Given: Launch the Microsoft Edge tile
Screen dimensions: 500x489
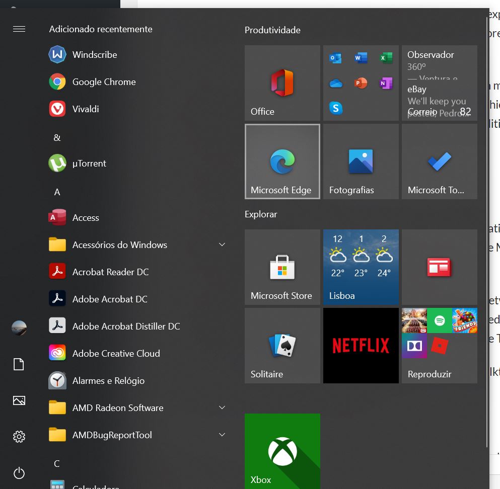Looking at the screenshot, I should click(282, 161).
